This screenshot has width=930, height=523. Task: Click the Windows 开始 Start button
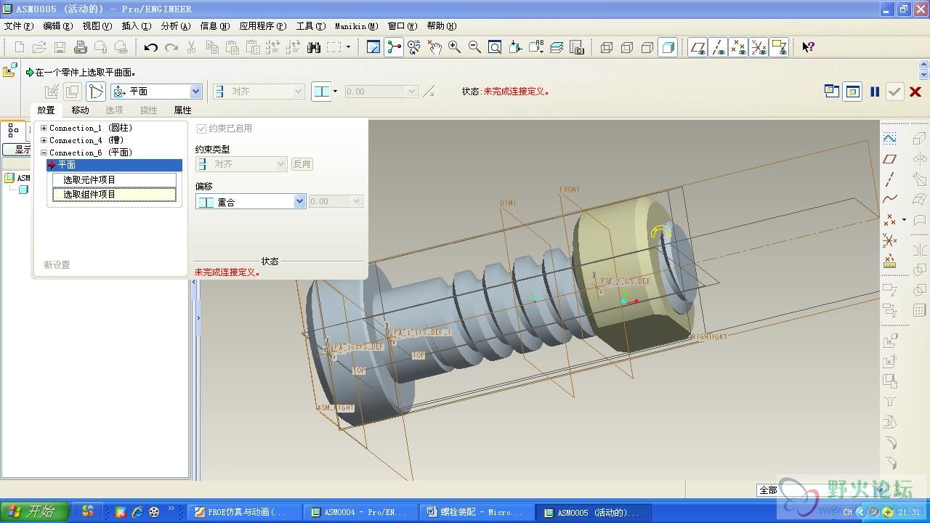tap(34, 511)
